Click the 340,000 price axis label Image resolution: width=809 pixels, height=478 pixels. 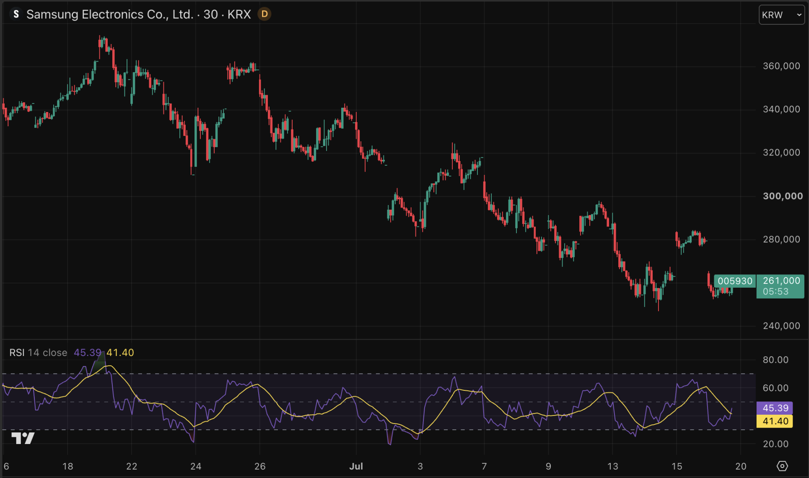pos(781,109)
